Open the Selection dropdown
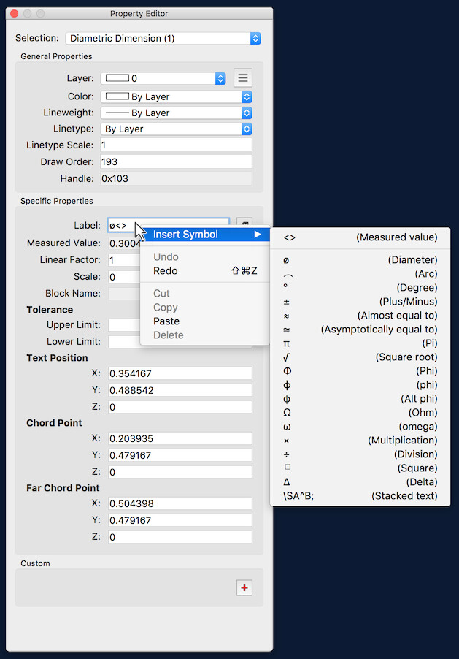Image resolution: width=459 pixels, height=659 pixels. [x=163, y=38]
